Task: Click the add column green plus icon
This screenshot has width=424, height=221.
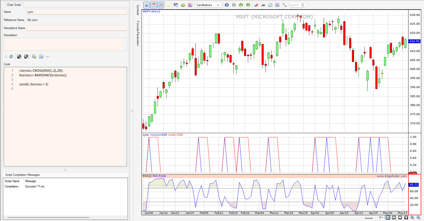Action: 34,56
